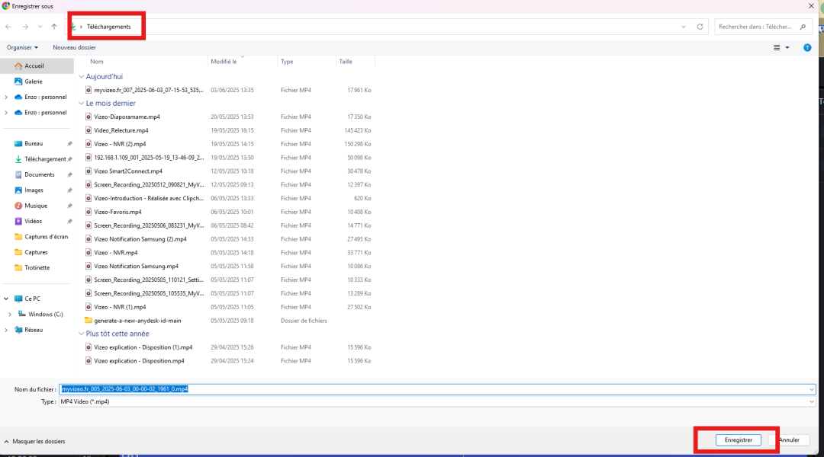This screenshot has height=457, width=824.
Task: Close the Enregistrer sous dialog
Action: point(811,6)
